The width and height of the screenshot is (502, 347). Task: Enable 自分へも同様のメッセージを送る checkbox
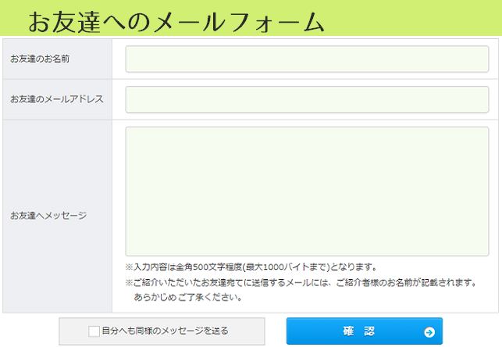point(94,331)
